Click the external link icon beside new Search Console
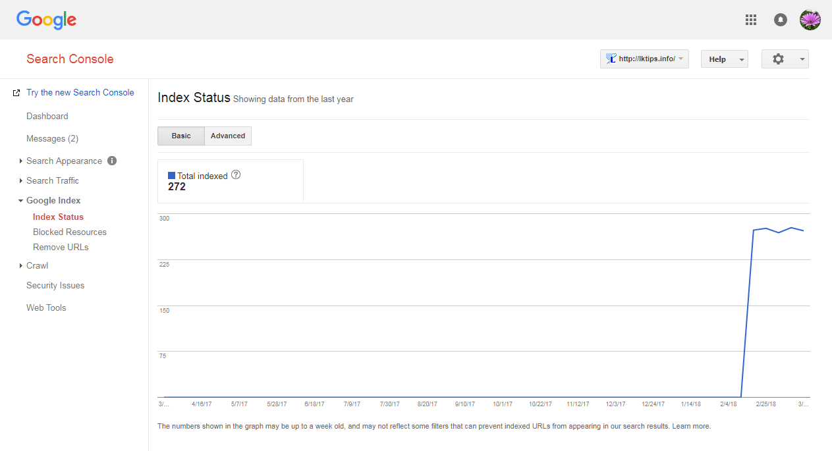 [x=16, y=93]
